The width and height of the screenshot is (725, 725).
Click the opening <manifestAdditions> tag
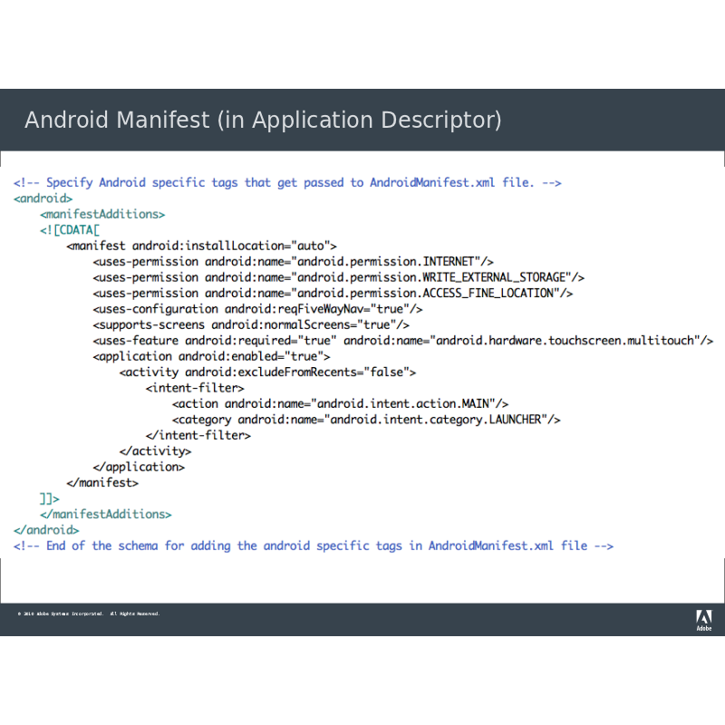pyautogui.click(x=102, y=215)
